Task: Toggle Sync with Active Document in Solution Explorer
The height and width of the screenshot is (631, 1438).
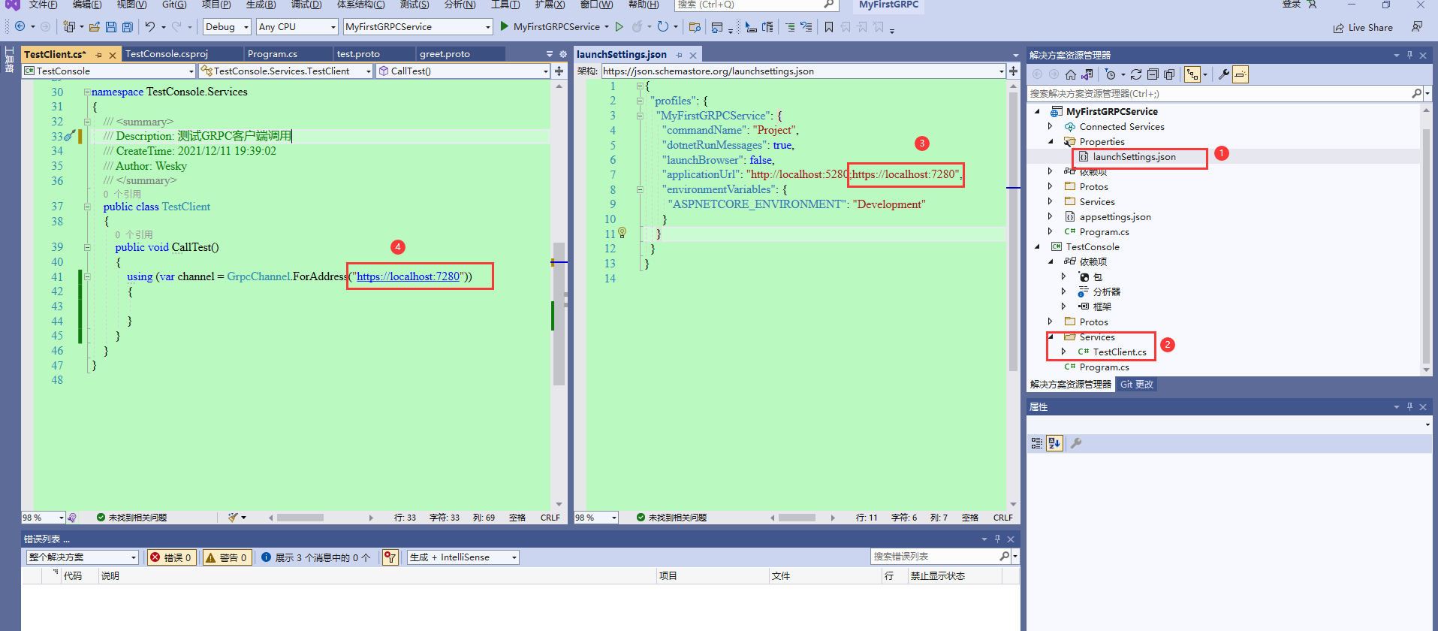Action: point(1192,74)
